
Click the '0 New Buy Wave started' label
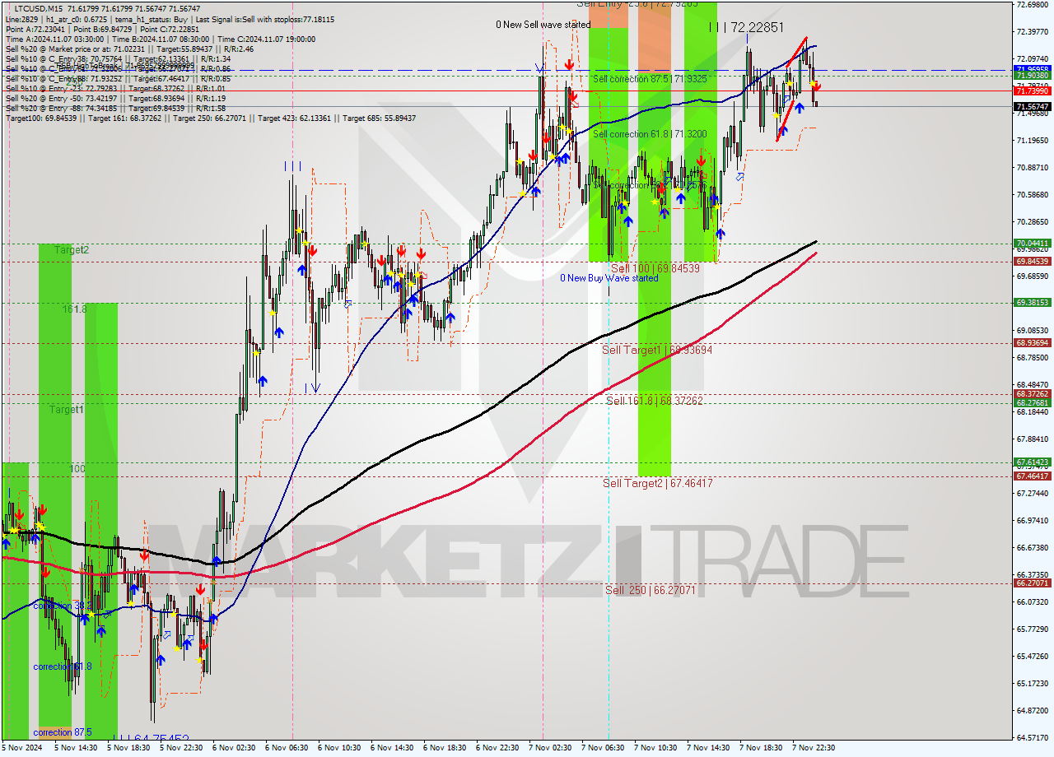(x=609, y=278)
